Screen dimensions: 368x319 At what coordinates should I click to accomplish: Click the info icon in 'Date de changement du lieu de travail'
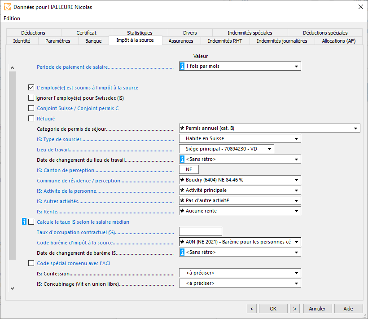point(182,159)
